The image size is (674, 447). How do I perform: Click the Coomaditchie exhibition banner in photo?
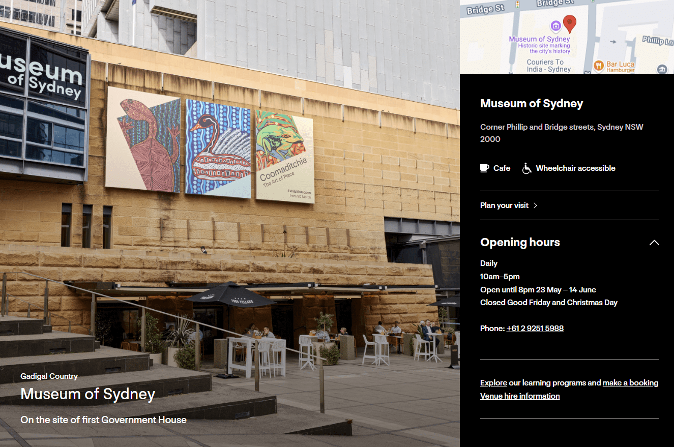[x=285, y=157]
